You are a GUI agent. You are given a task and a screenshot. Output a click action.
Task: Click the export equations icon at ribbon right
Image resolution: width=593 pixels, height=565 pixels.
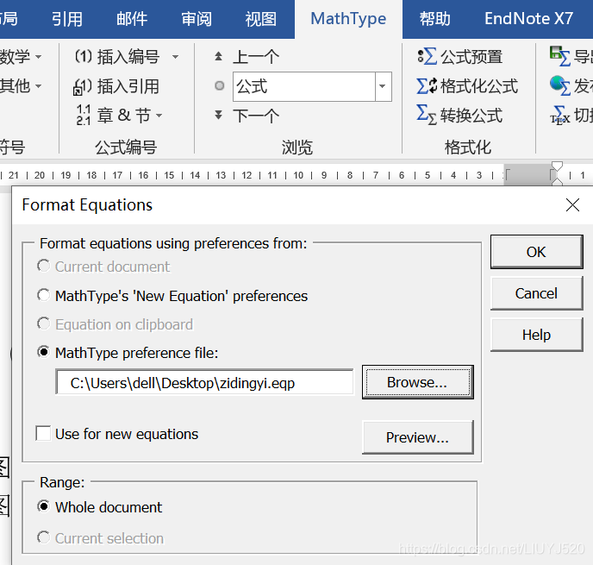(x=560, y=56)
